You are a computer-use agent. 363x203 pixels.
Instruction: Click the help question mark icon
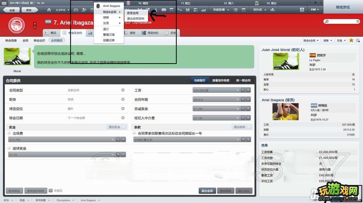302,10
